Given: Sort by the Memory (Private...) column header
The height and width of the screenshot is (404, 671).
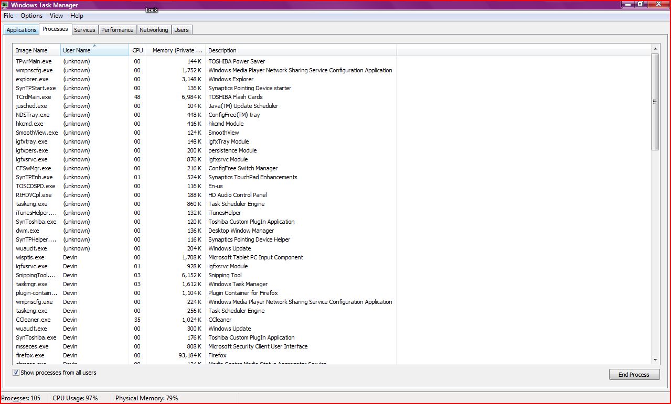Looking at the screenshot, I should pos(176,50).
